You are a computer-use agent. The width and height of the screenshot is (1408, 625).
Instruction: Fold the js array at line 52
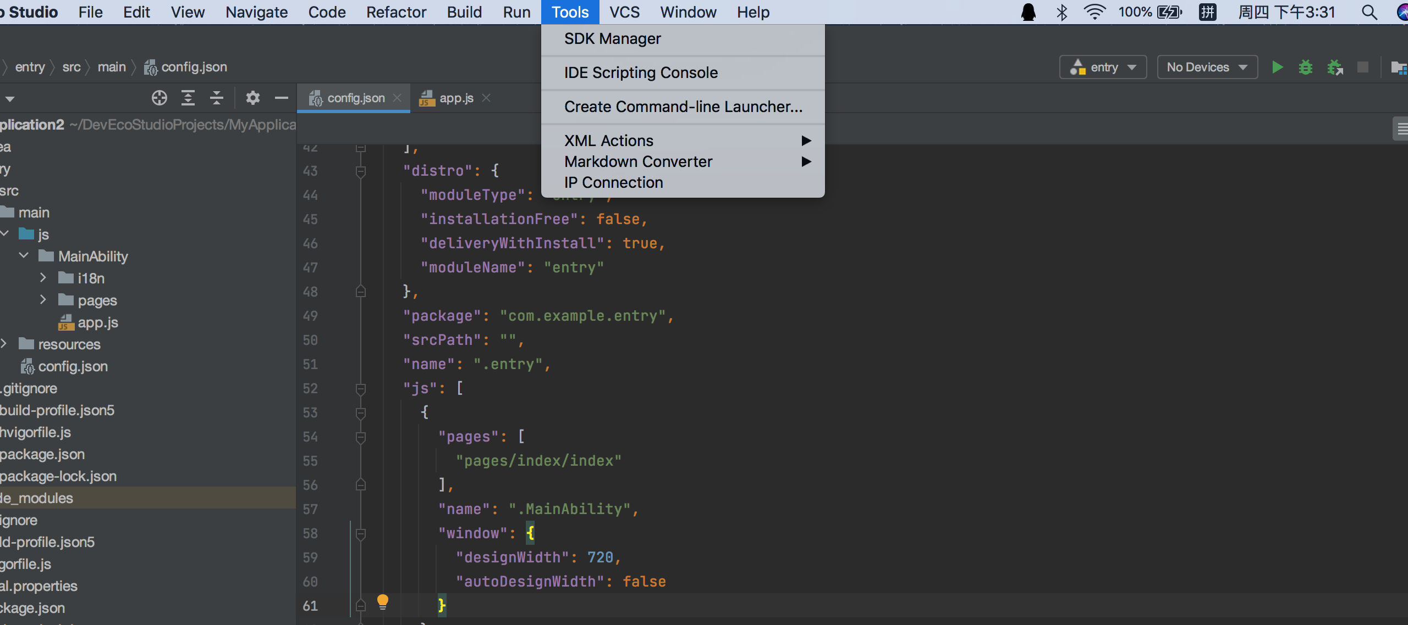pyautogui.click(x=361, y=389)
